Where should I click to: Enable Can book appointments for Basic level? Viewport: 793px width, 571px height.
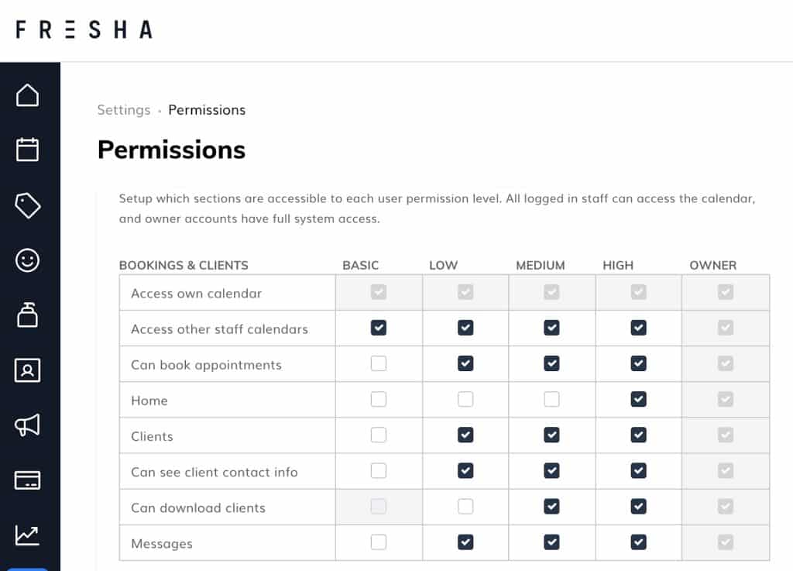point(379,363)
